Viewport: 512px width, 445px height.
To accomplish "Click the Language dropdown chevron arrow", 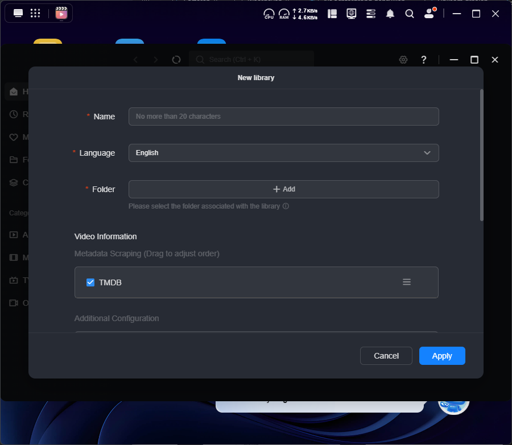I will tap(427, 153).
